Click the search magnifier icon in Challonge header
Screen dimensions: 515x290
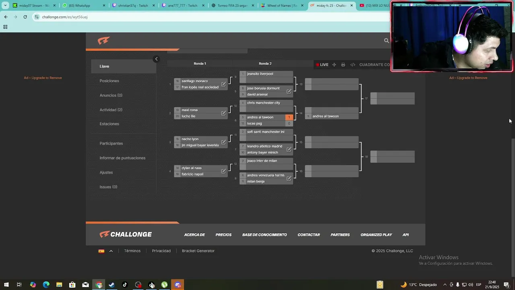(x=387, y=41)
